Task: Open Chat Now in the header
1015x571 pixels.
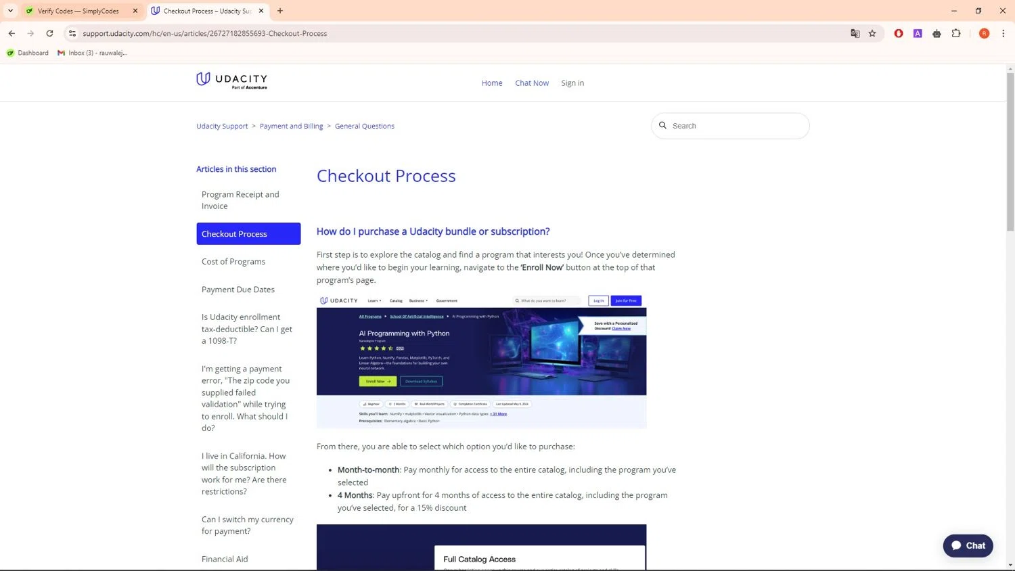Action: tap(532, 83)
